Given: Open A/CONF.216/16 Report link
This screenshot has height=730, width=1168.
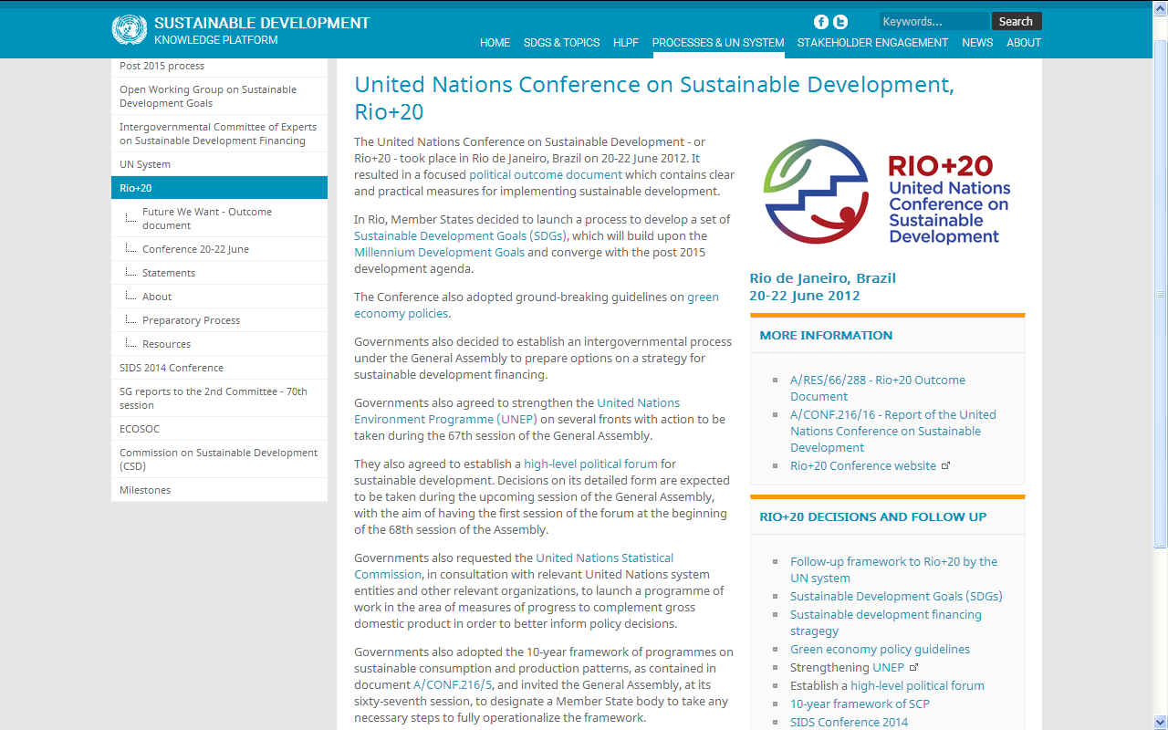Looking at the screenshot, I should 893,431.
